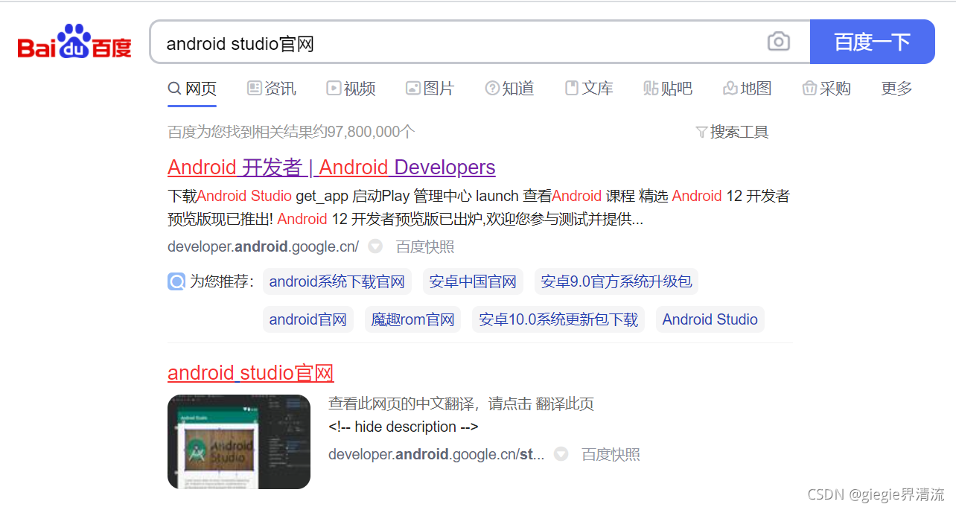The image size is (956, 510).
Task: Click the 采购 shopping icon
Action: (x=809, y=89)
